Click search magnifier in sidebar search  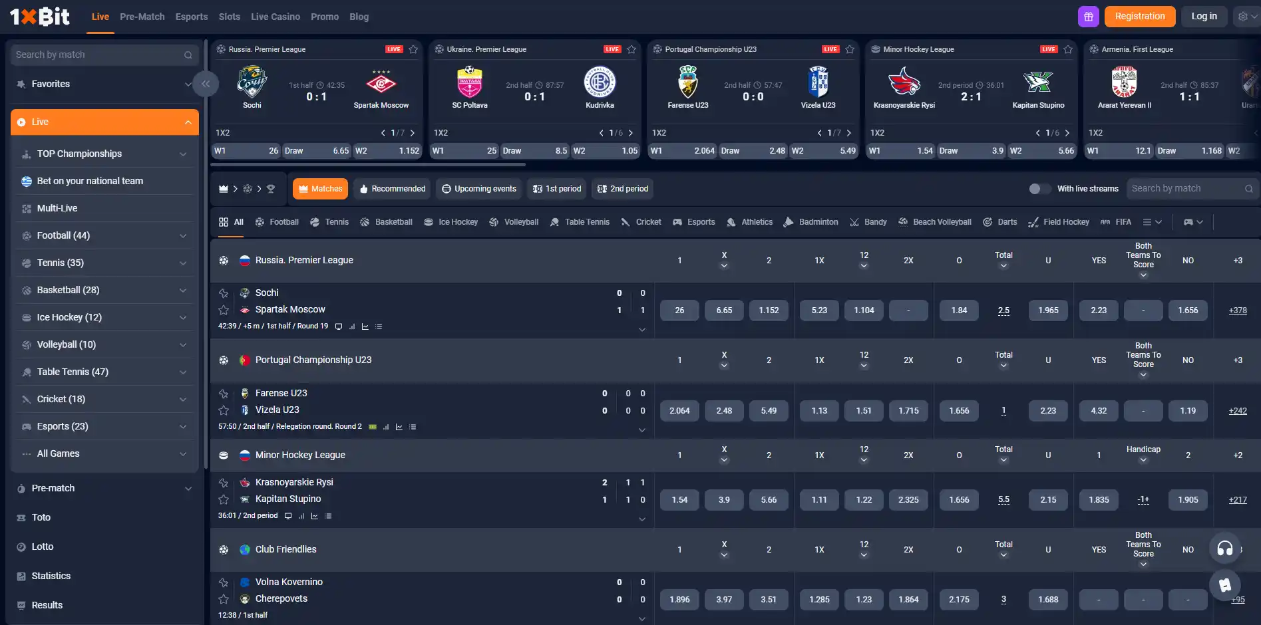[188, 55]
